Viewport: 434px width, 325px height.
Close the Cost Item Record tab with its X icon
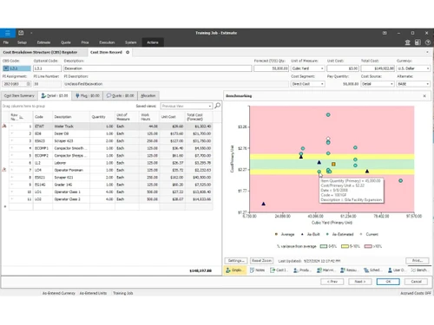coord(128,52)
